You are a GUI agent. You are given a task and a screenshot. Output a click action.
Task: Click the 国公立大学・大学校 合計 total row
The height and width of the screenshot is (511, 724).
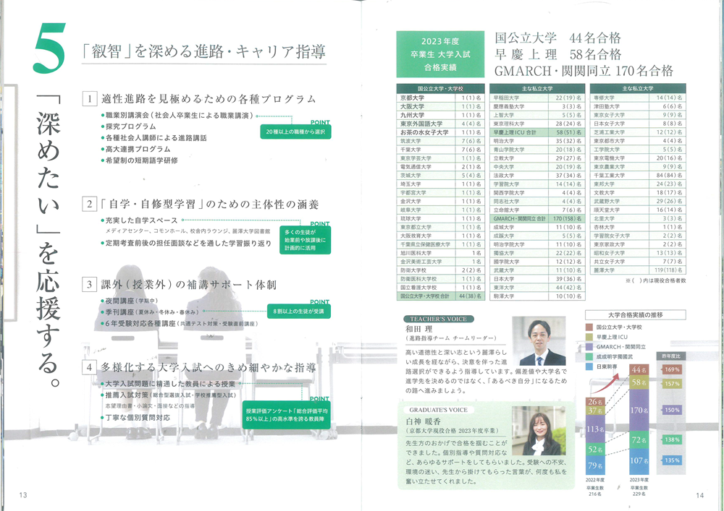point(440,296)
